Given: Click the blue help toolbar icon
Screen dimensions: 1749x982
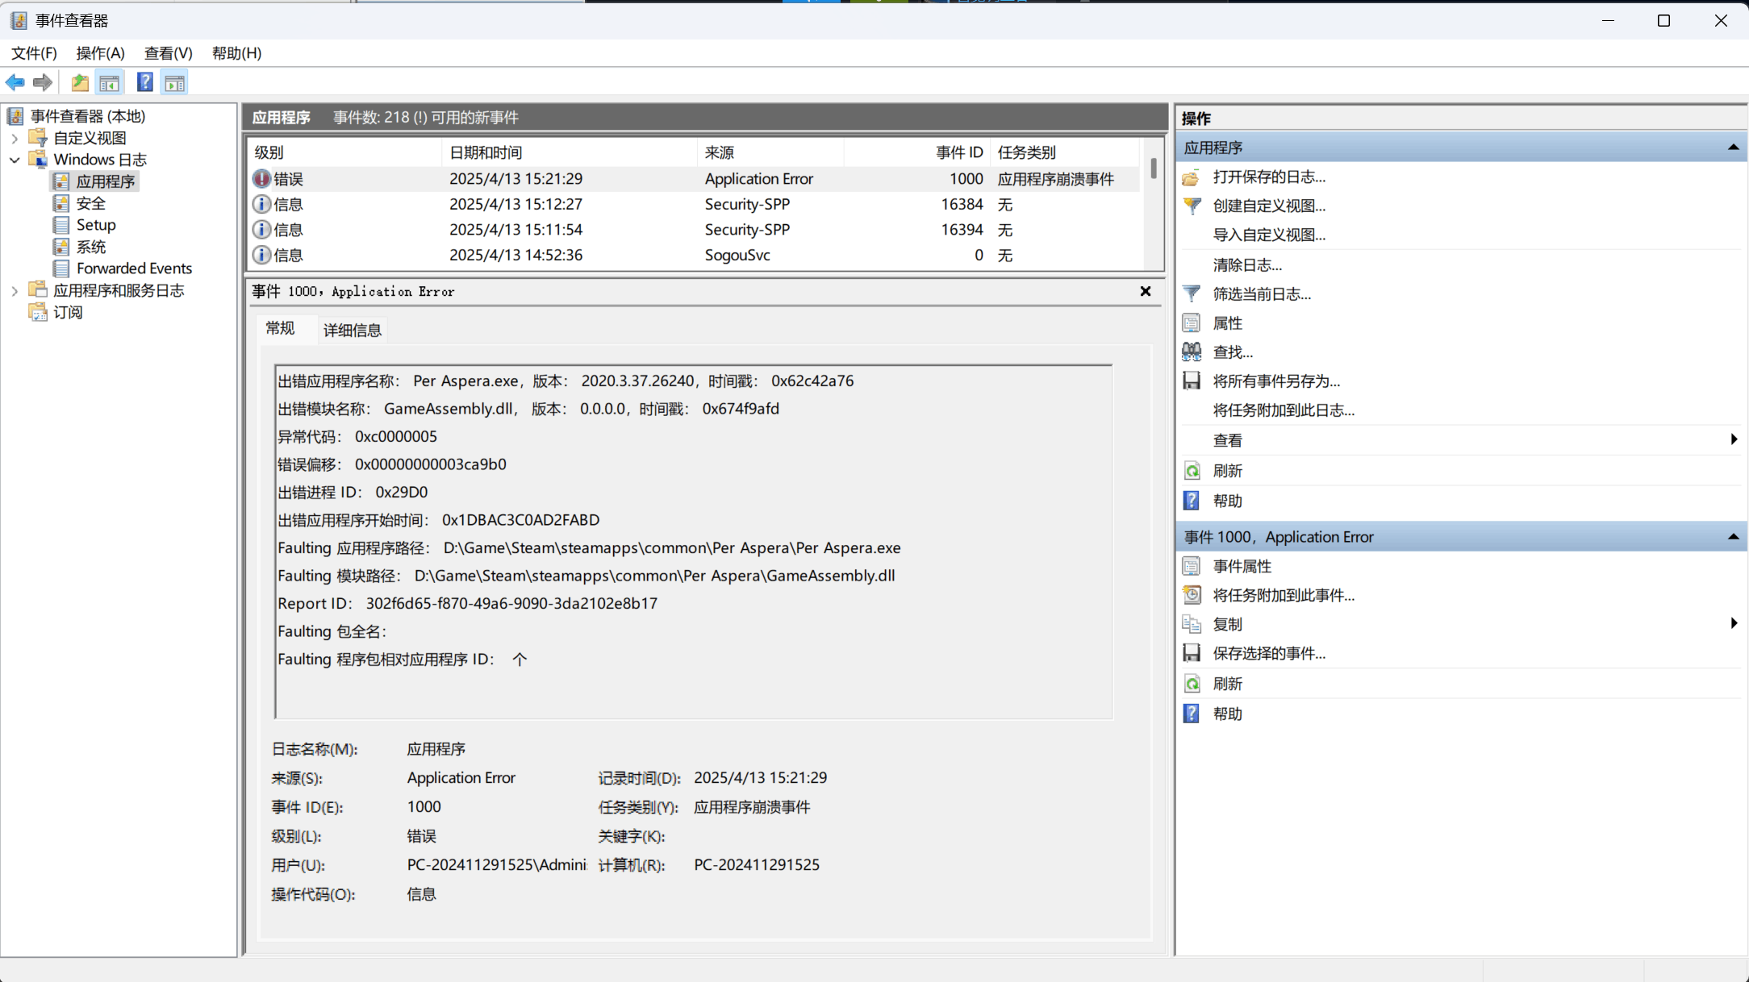Looking at the screenshot, I should [x=144, y=82].
